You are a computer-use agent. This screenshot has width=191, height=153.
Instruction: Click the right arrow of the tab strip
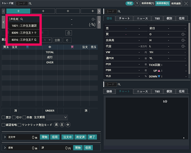click(x=99, y=11)
